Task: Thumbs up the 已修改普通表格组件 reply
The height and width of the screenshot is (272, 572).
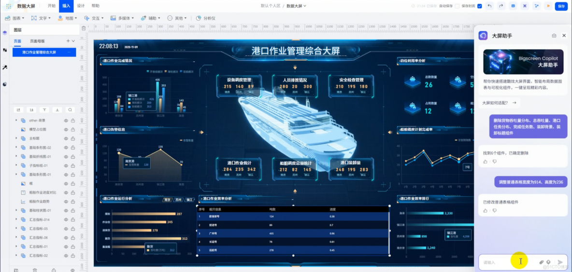Action: (x=485, y=210)
